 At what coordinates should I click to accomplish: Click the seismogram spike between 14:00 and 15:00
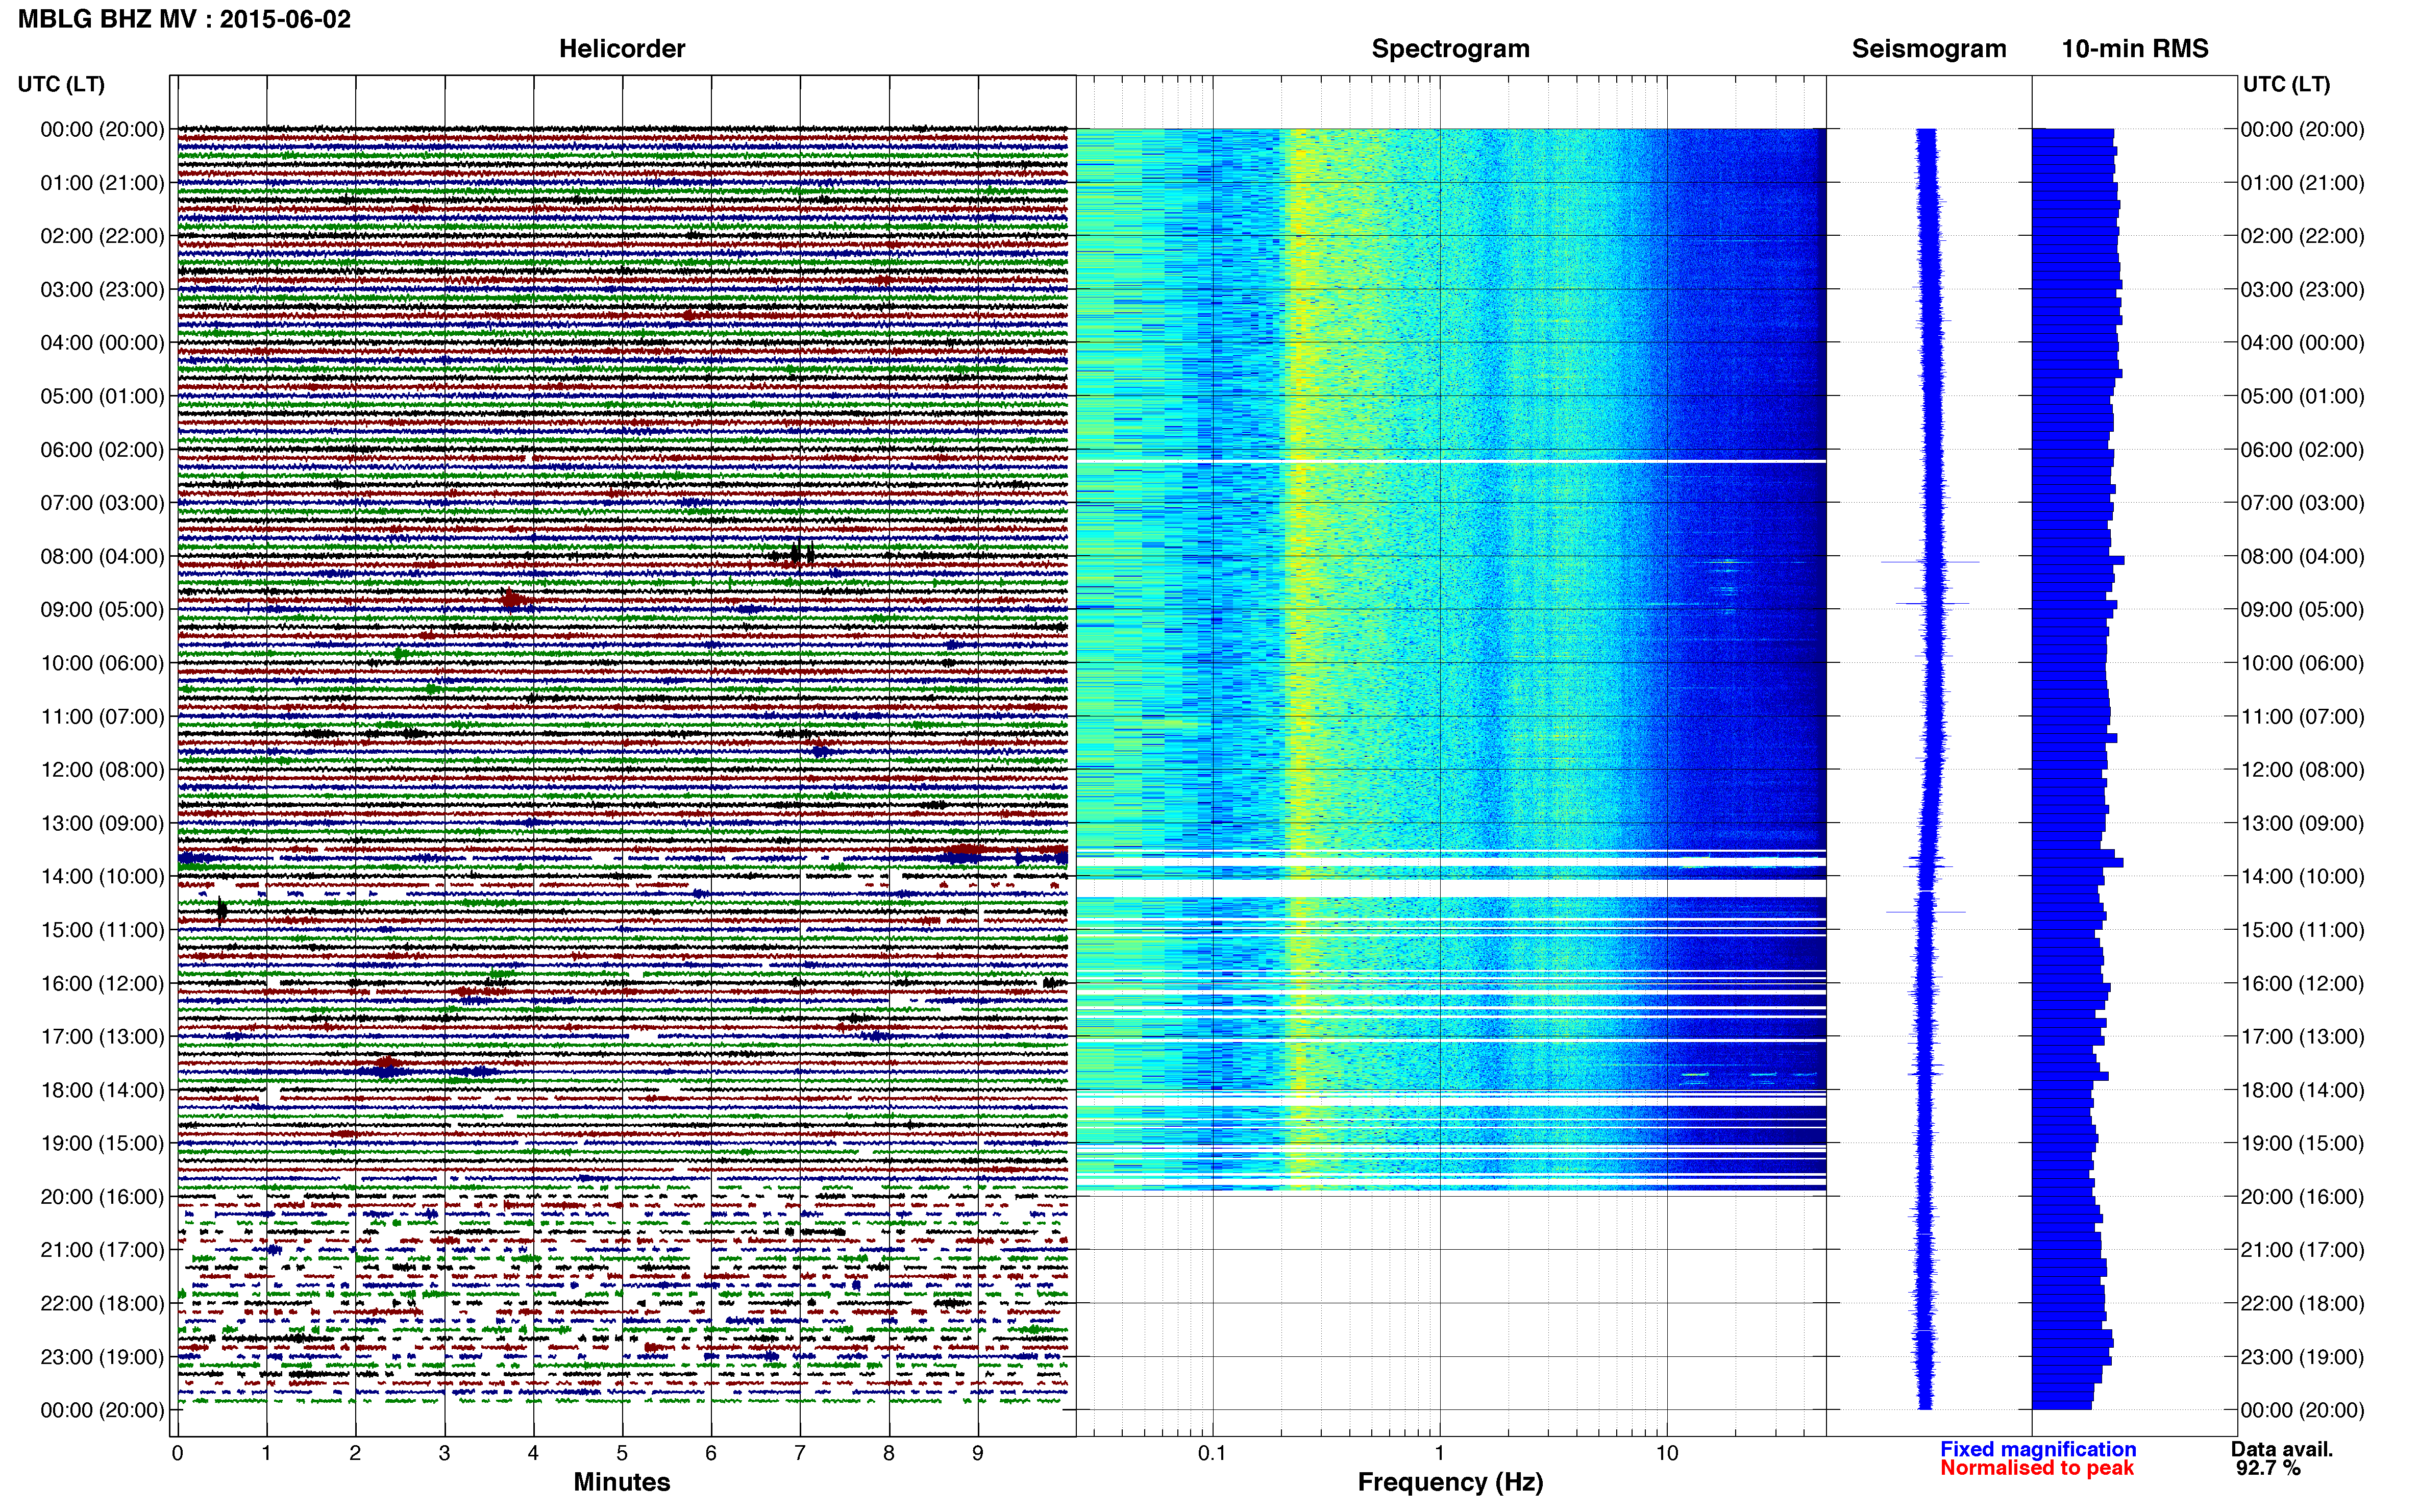tap(1926, 912)
